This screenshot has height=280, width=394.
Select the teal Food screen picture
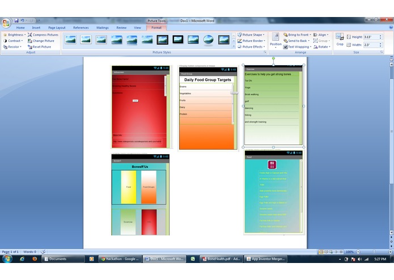click(x=274, y=192)
